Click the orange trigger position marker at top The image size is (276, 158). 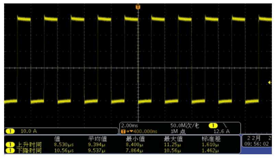click(x=138, y=7)
